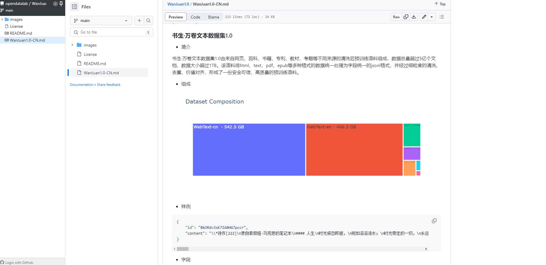This screenshot has height=265, width=546.
Task: Click the cyan chart block
Action: click(x=418, y=165)
